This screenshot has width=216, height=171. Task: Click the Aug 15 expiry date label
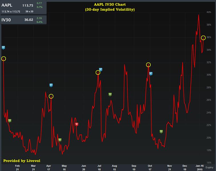[x=115, y=168]
